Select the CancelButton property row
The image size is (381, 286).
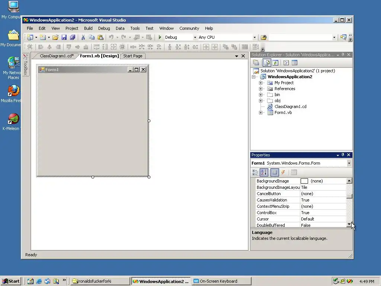tap(301, 194)
